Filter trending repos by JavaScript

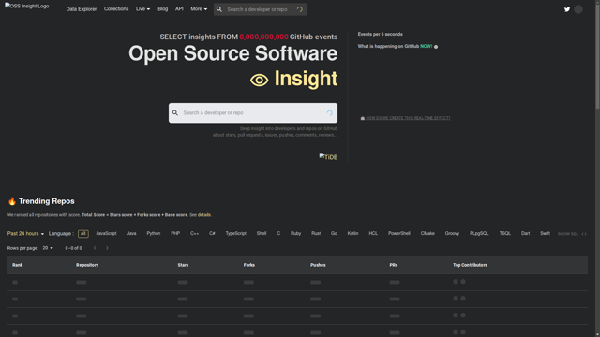pyautogui.click(x=106, y=233)
